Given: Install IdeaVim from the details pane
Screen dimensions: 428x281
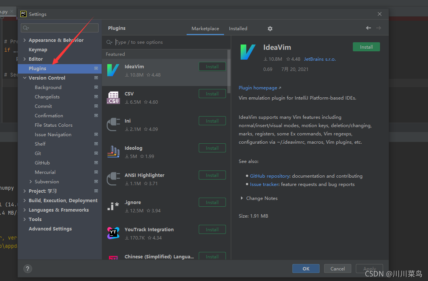Looking at the screenshot, I should coord(366,47).
